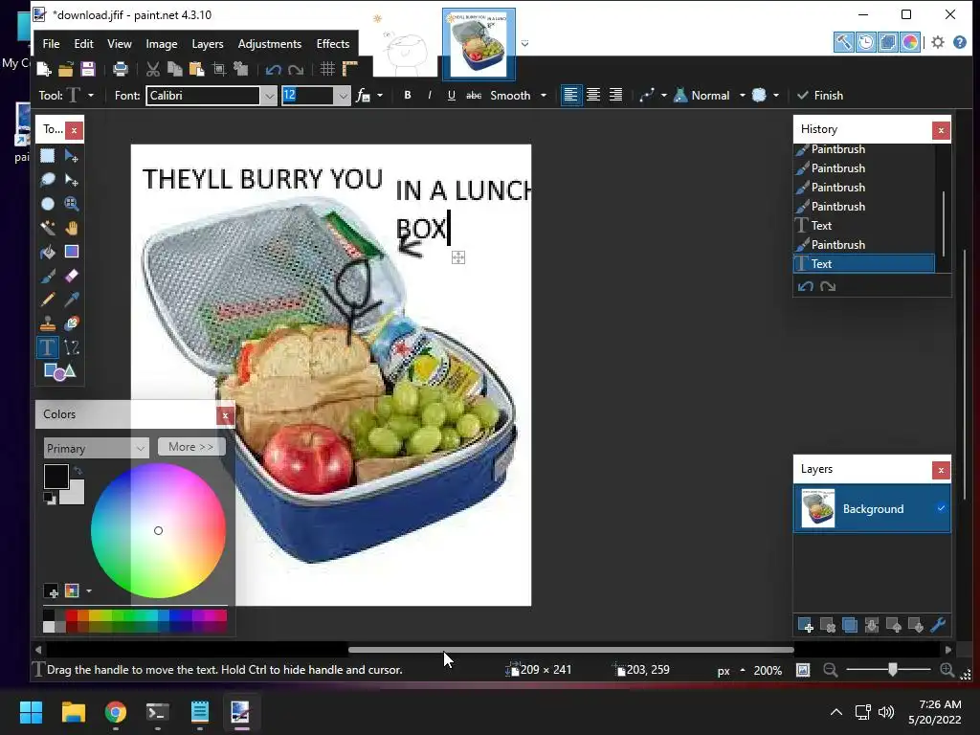Toggle Underline text formatting

click(x=452, y=95)
